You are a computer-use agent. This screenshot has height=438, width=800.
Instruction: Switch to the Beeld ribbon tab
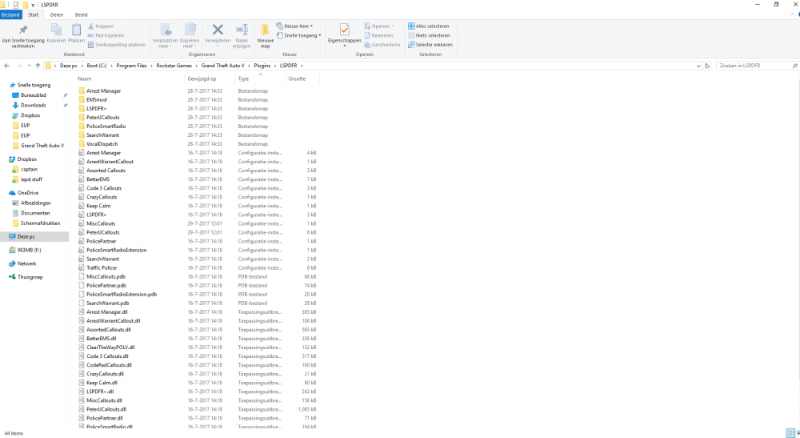[x=81, y=14]
